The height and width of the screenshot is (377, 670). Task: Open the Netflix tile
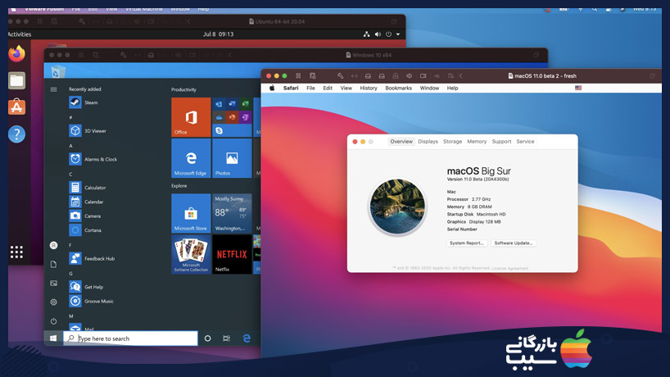pyautogui.click(x=232, y=254)
